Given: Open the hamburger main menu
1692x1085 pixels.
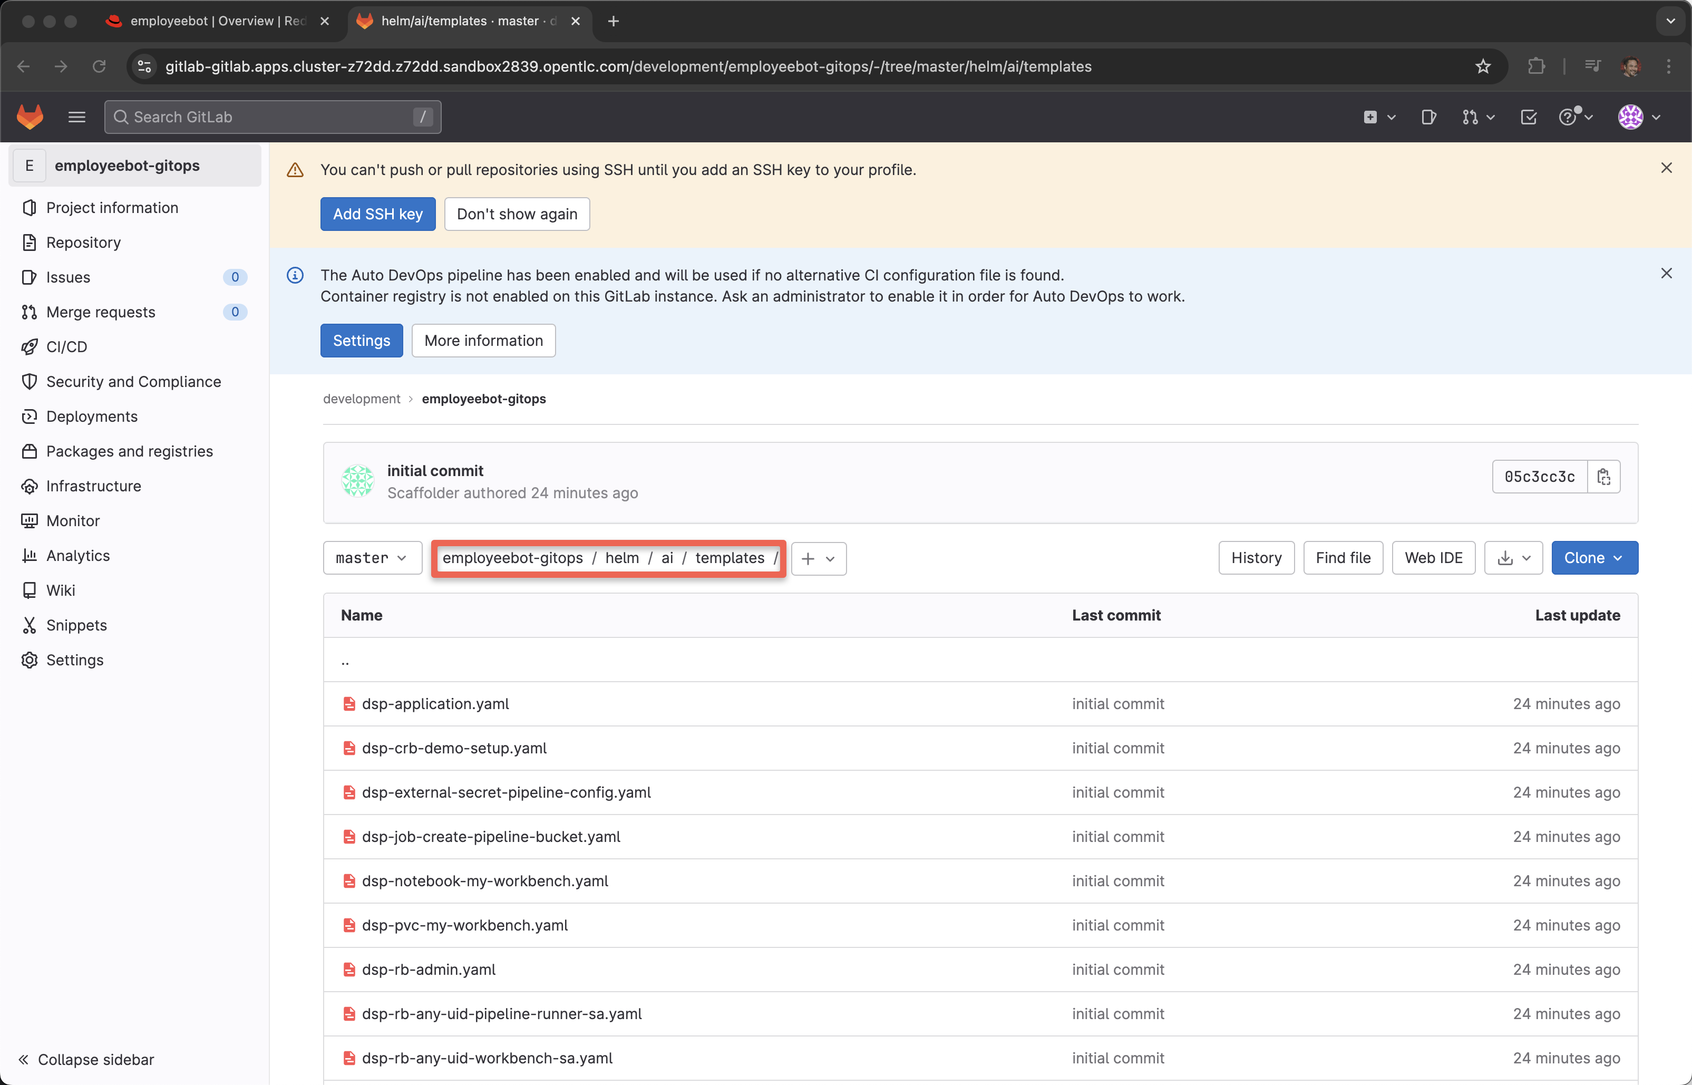Looking at the screenshot, I should pos(77,117).
